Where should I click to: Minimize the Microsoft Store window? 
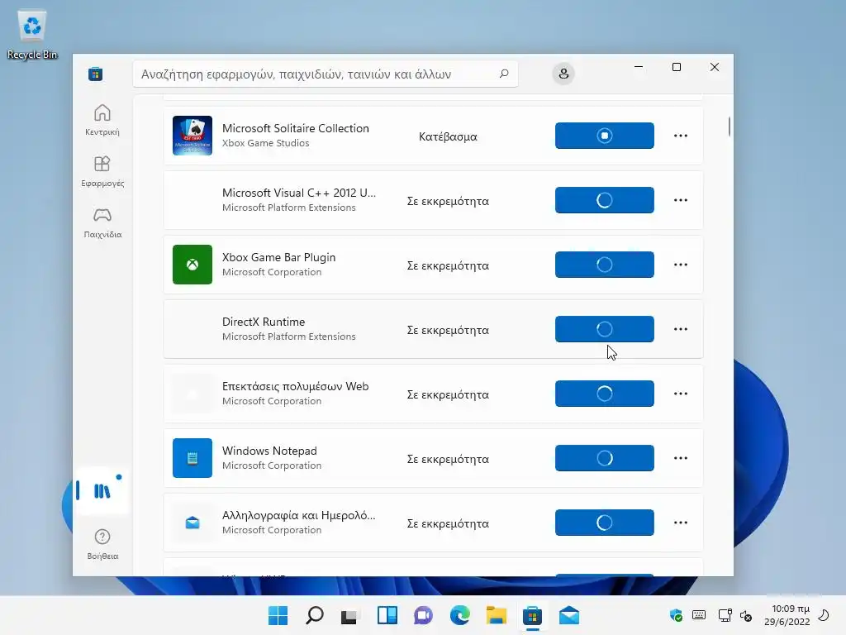click(x=639, y=67)
